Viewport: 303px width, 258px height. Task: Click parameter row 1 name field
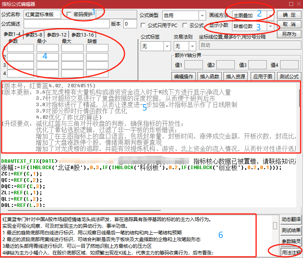pyautogui.click(x=20, y=48)
